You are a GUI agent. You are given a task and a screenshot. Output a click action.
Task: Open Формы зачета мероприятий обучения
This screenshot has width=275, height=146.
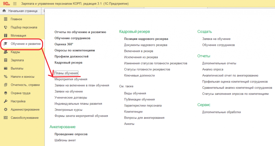(x=81, y=116)
